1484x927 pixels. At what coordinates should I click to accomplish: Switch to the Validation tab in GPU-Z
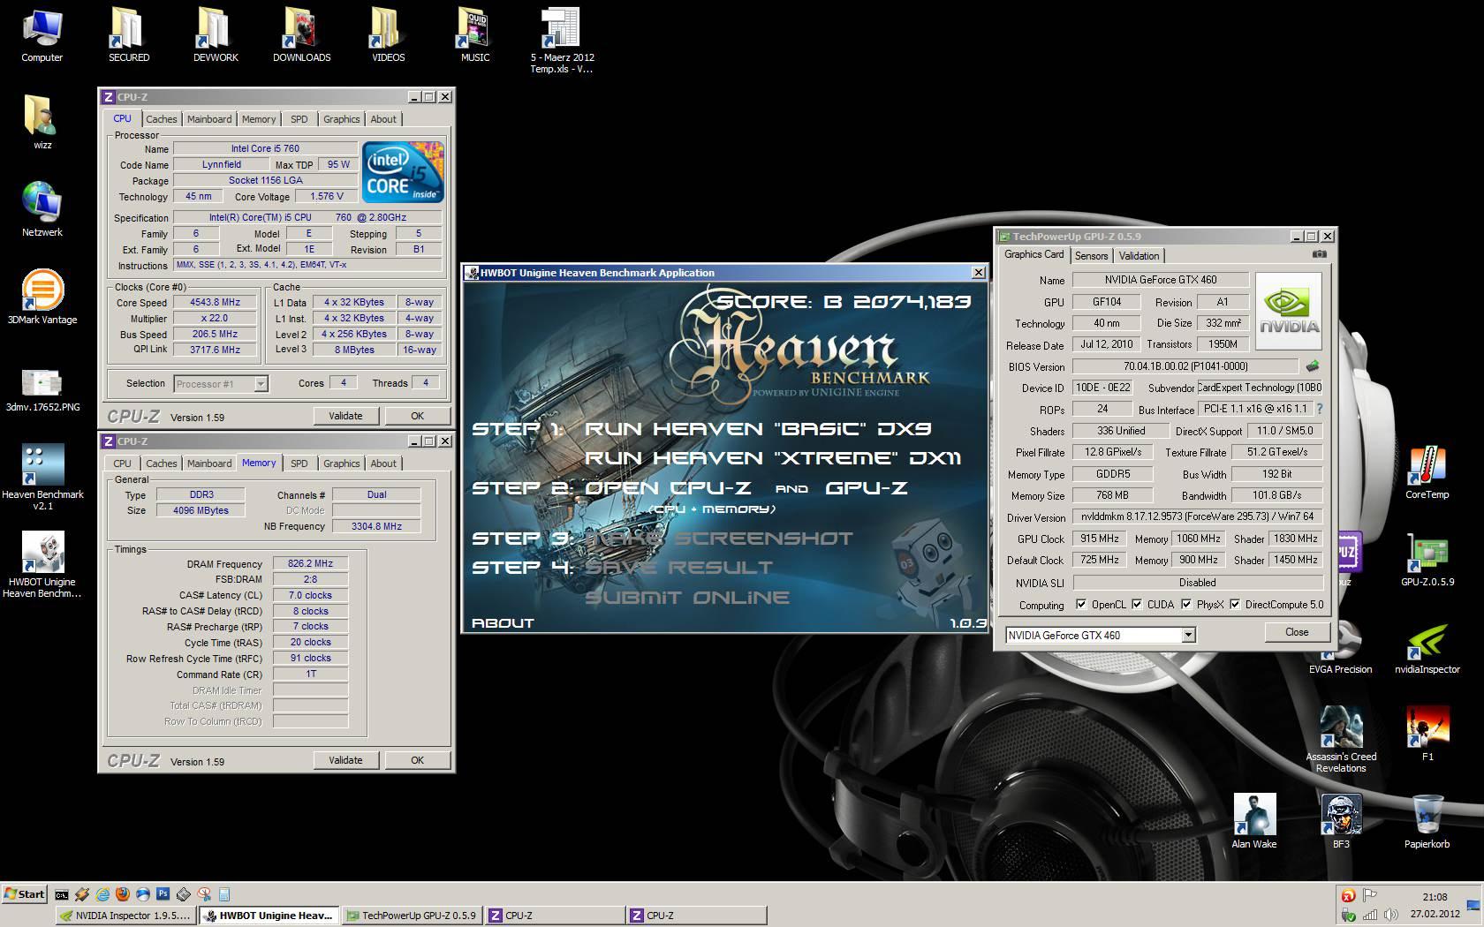(x=1139, y=256)
